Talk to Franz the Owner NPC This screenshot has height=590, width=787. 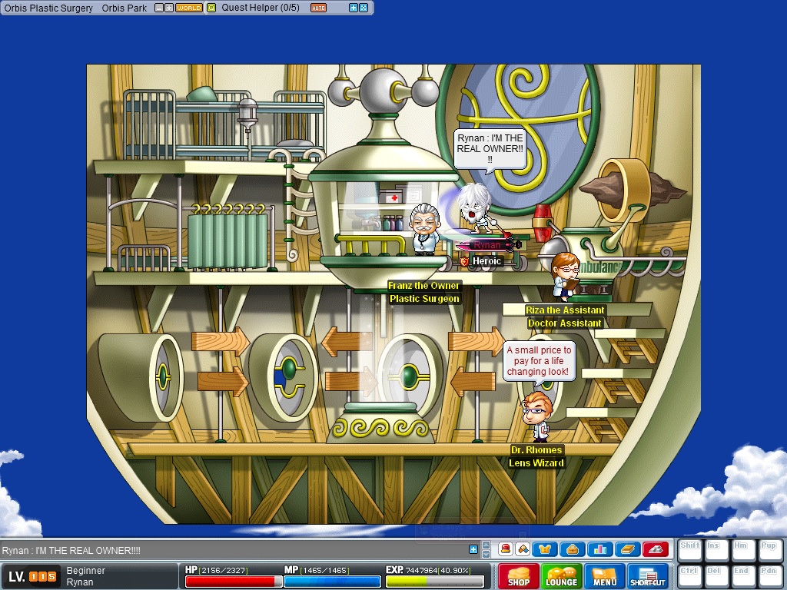(x=424, y=229)
